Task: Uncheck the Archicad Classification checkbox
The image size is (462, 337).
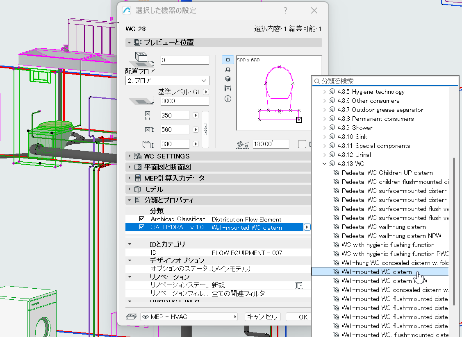Action: point(142,219)
